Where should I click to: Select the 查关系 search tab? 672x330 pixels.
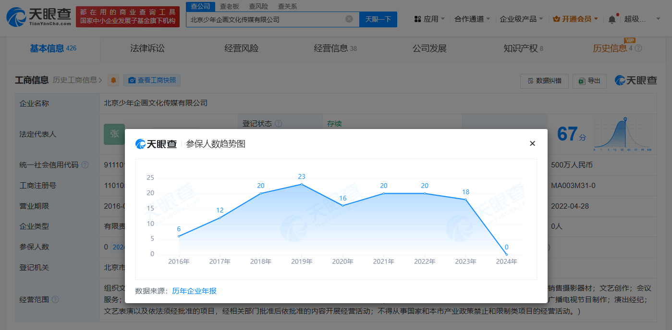coord(287,6)
